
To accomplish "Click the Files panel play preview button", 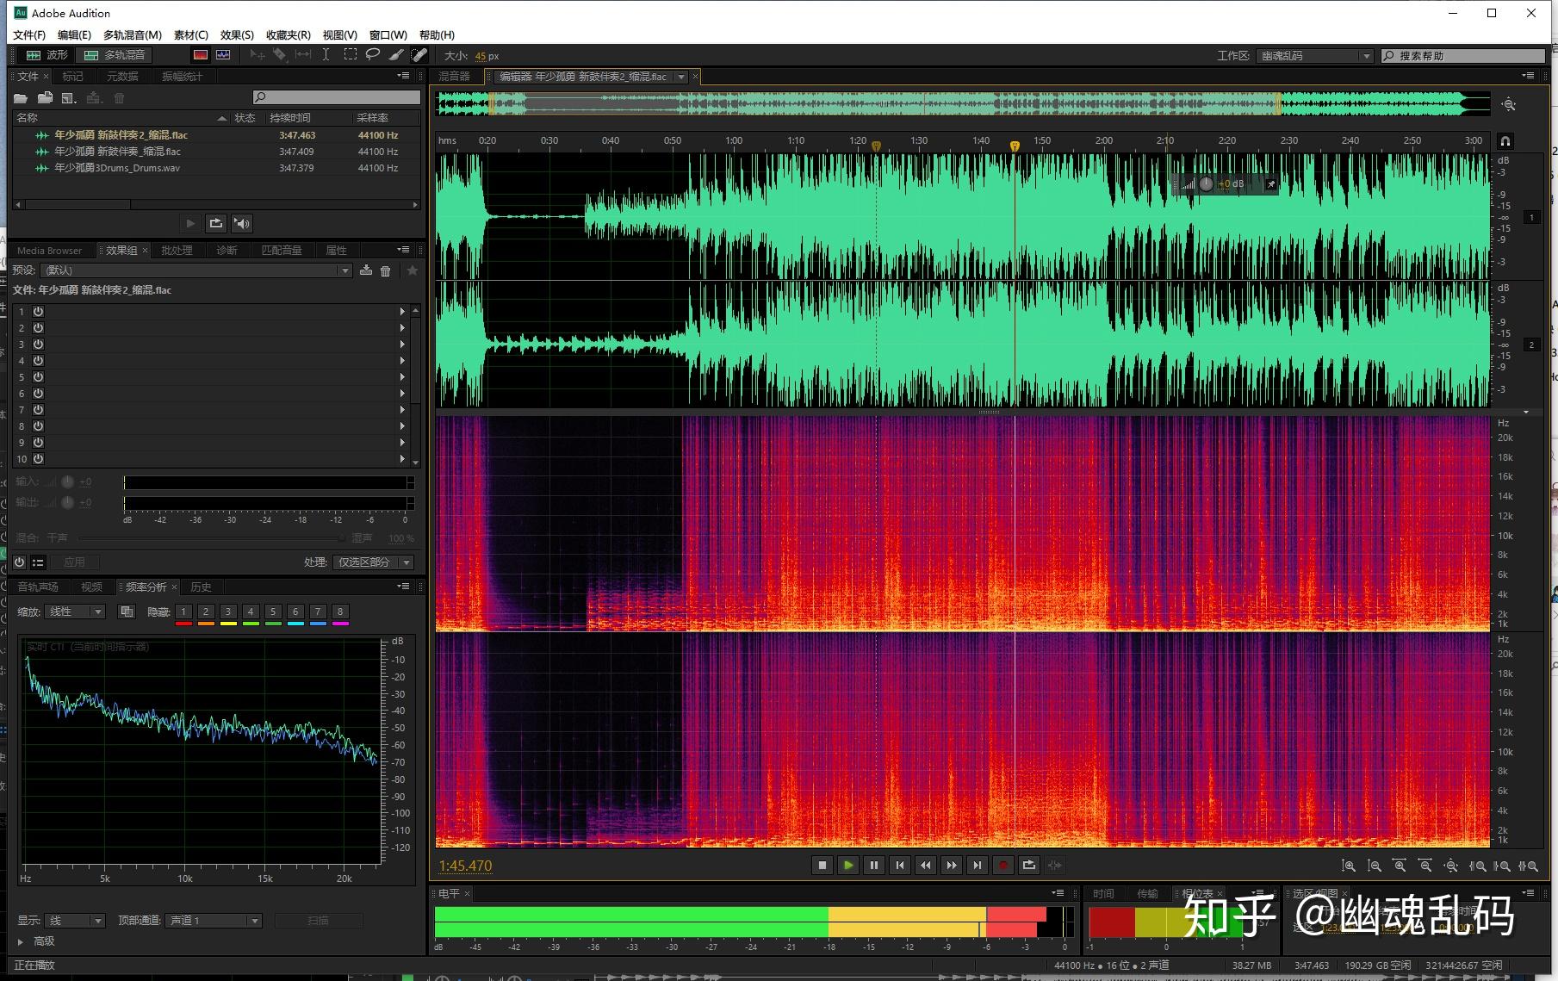I will [190, 224].
